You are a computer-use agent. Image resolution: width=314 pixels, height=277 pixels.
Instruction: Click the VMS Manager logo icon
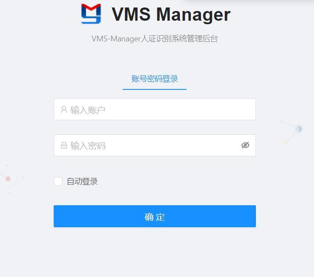[91, 14]
